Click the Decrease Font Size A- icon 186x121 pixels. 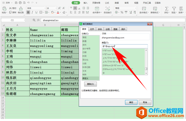click(64, 8)
